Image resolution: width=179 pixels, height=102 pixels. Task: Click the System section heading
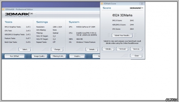point(74,22)
